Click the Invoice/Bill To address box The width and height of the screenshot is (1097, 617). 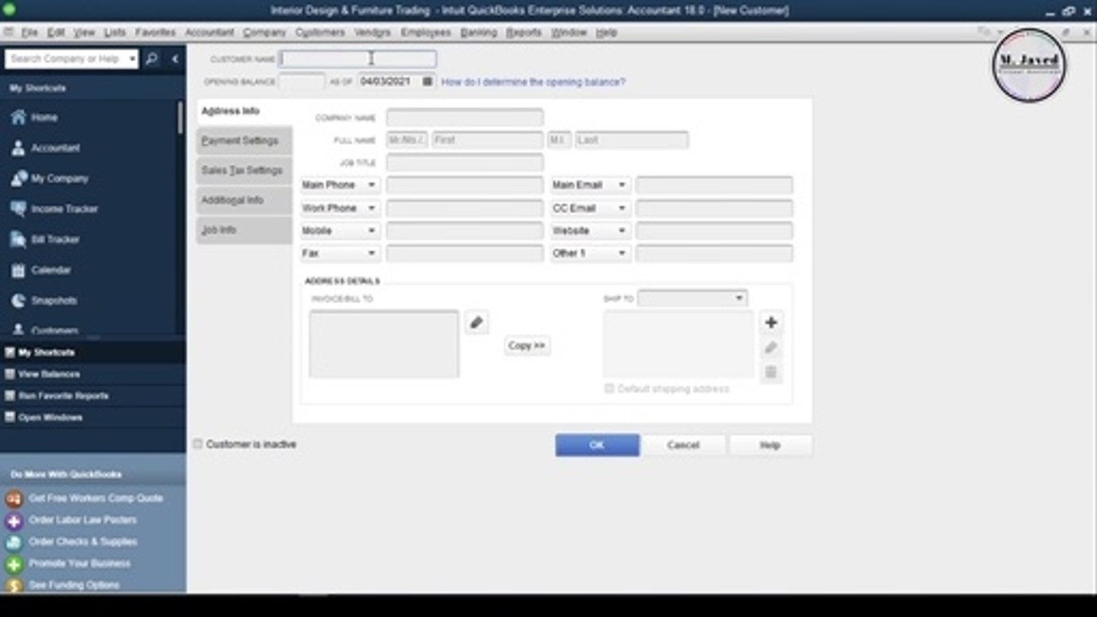384,344
